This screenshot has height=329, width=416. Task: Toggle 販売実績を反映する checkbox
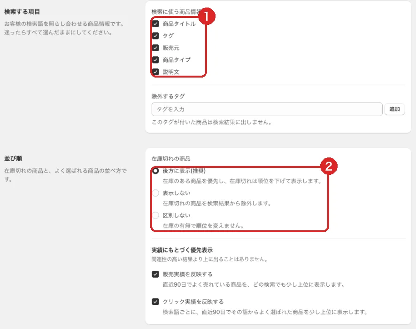pyautogui.click(x=155, y=274)
